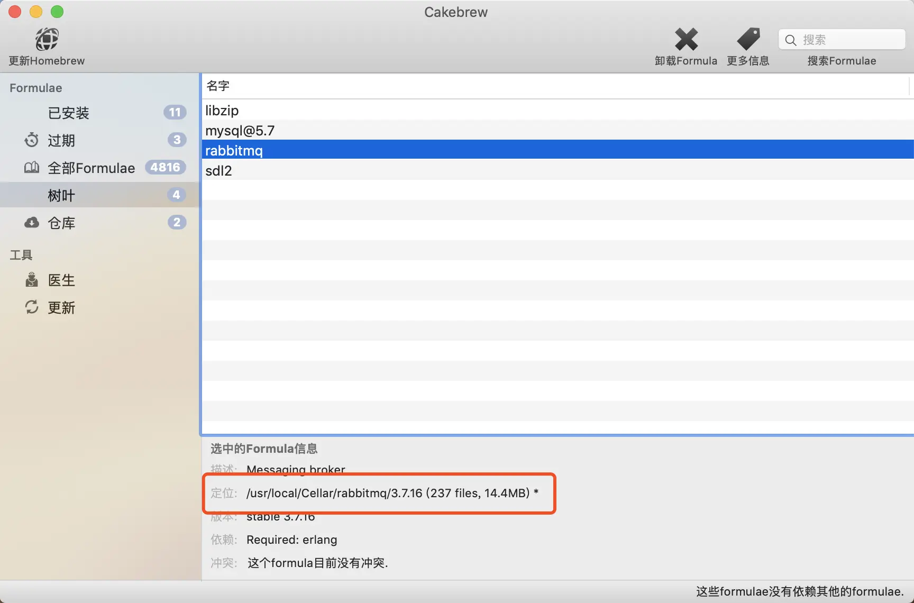Viewport: 914px width, 603px height.
Task: Click the 全部Formulae book icon
Action: [x=32, y=168]
